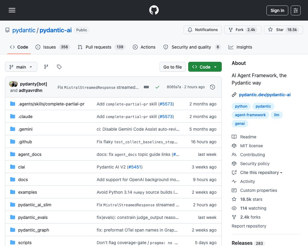Select the llm topic tag
This screenshot has height=246, width=308.
pos(277,115)
